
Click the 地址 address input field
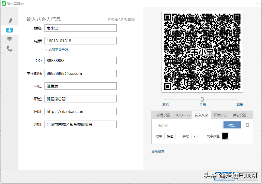81,124
